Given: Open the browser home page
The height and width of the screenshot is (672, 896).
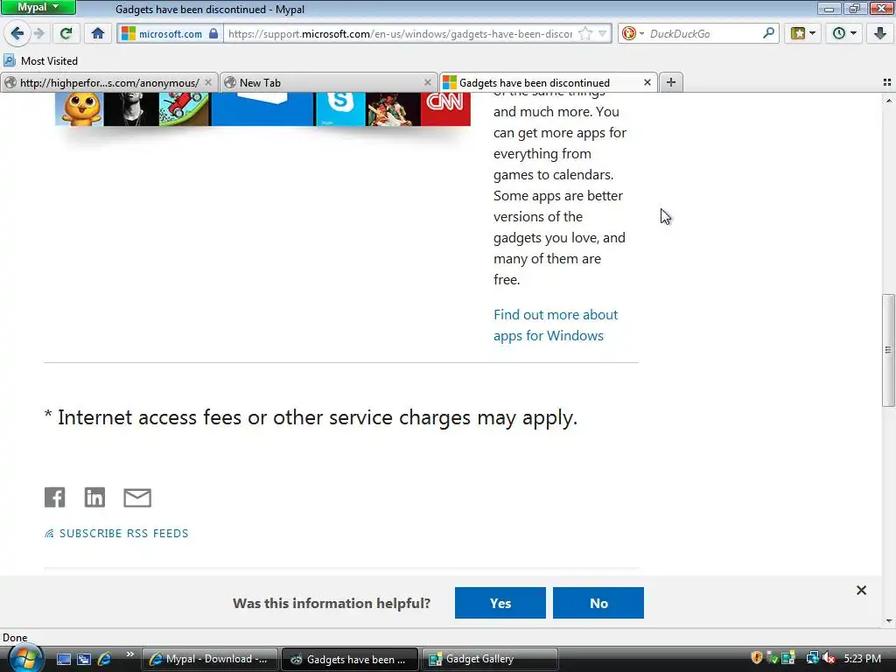Looking at the screenshot, I should 98,34.
